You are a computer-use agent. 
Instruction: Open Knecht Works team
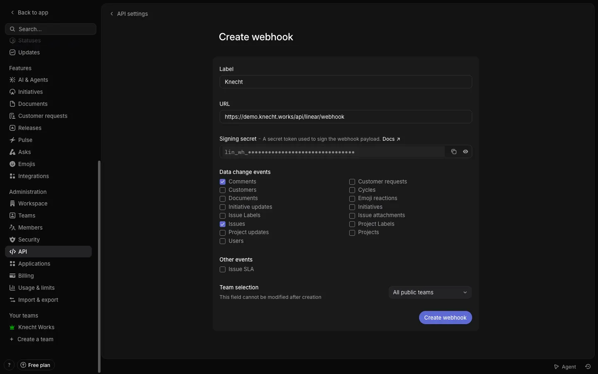[x=48, y=327]
